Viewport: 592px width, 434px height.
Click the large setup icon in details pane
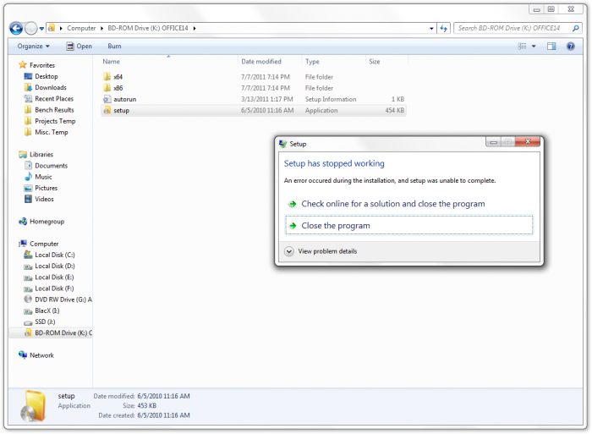tap(34, 406)
